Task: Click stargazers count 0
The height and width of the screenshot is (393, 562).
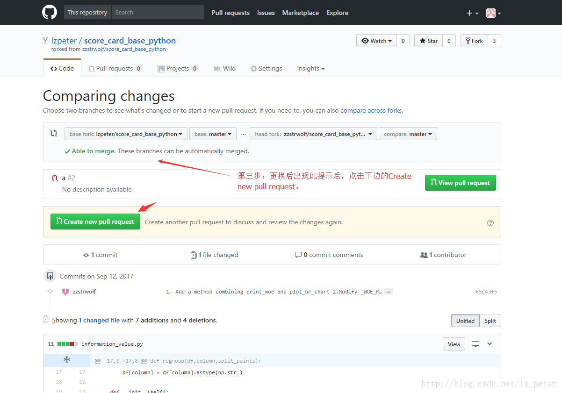Action: [x=449, y=41]
